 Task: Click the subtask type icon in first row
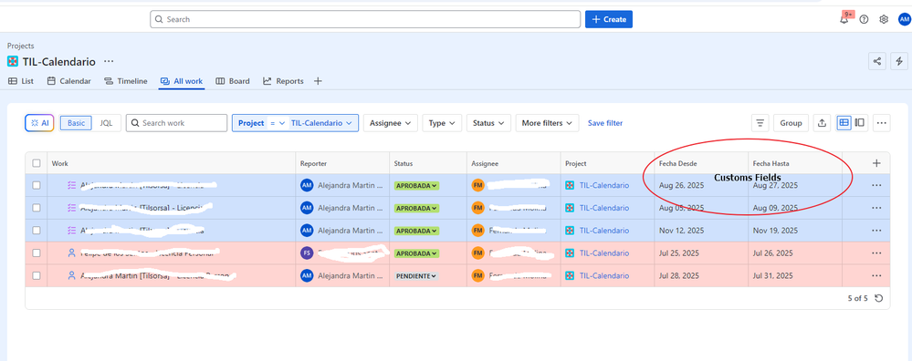(x=72, y=185)
